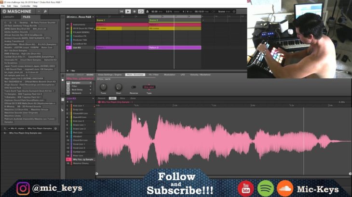Select the Transition FX group

coord(81,36)
